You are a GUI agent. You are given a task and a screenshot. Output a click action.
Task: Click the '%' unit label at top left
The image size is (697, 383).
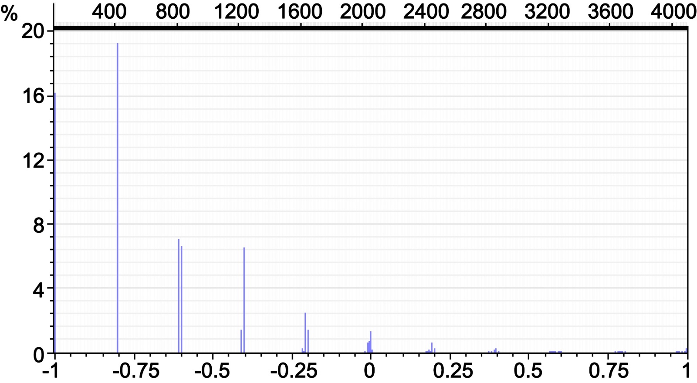click(9, 13)
